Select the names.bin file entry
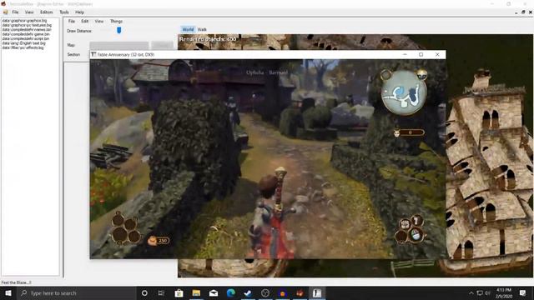The width and height of the screenshot is (534, 300). pos(27,30)
